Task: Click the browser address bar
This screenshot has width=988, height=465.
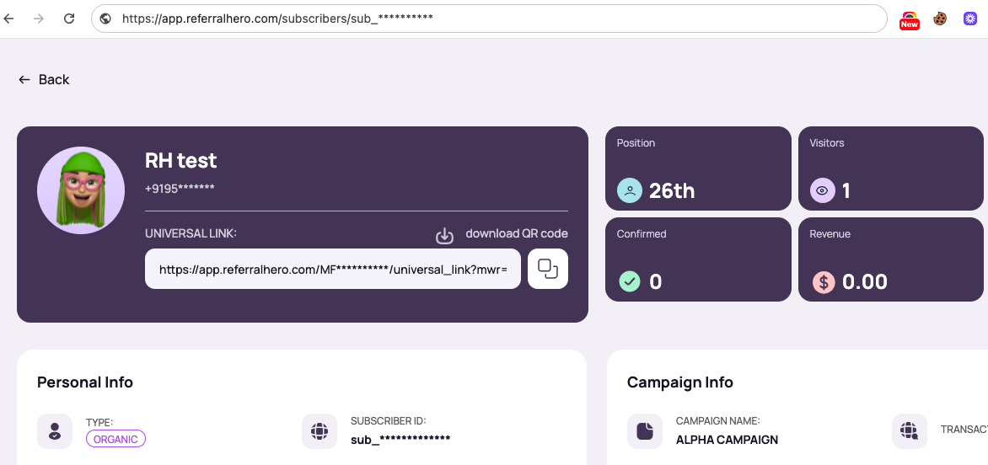Action: (x=489, y=19)
